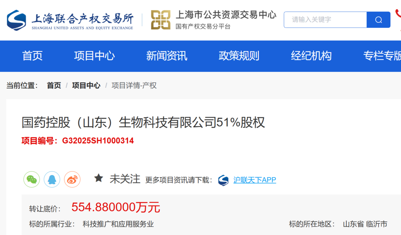Focus the 请输入关键字 search box
Viewport: 401px width, 235px height.
coord(325,20)
